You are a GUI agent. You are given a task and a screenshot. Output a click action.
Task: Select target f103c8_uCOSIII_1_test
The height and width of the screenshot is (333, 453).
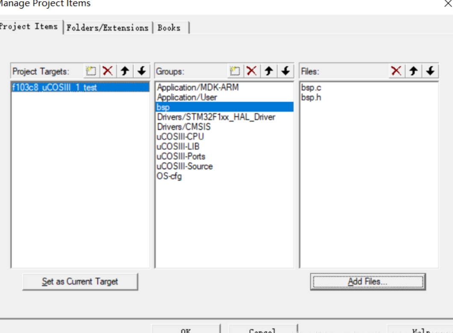pos(80,87)
